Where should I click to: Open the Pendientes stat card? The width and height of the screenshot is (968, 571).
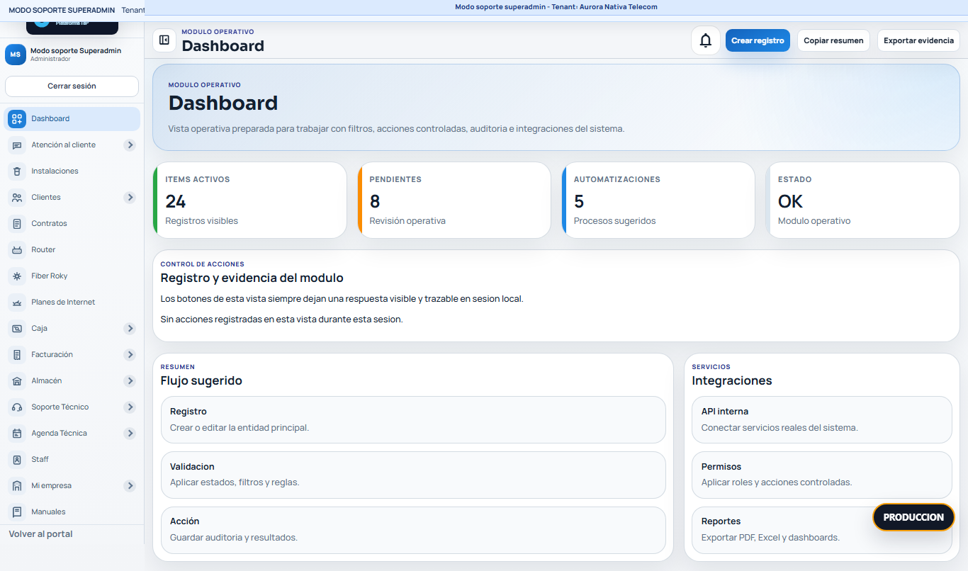tap(454, 200)
